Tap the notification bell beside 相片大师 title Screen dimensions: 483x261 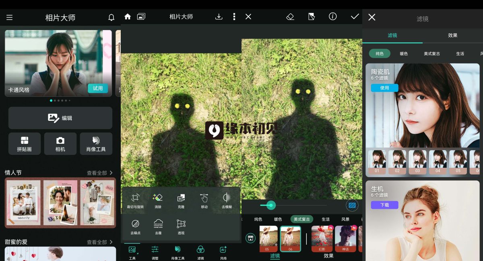(111, 18)
